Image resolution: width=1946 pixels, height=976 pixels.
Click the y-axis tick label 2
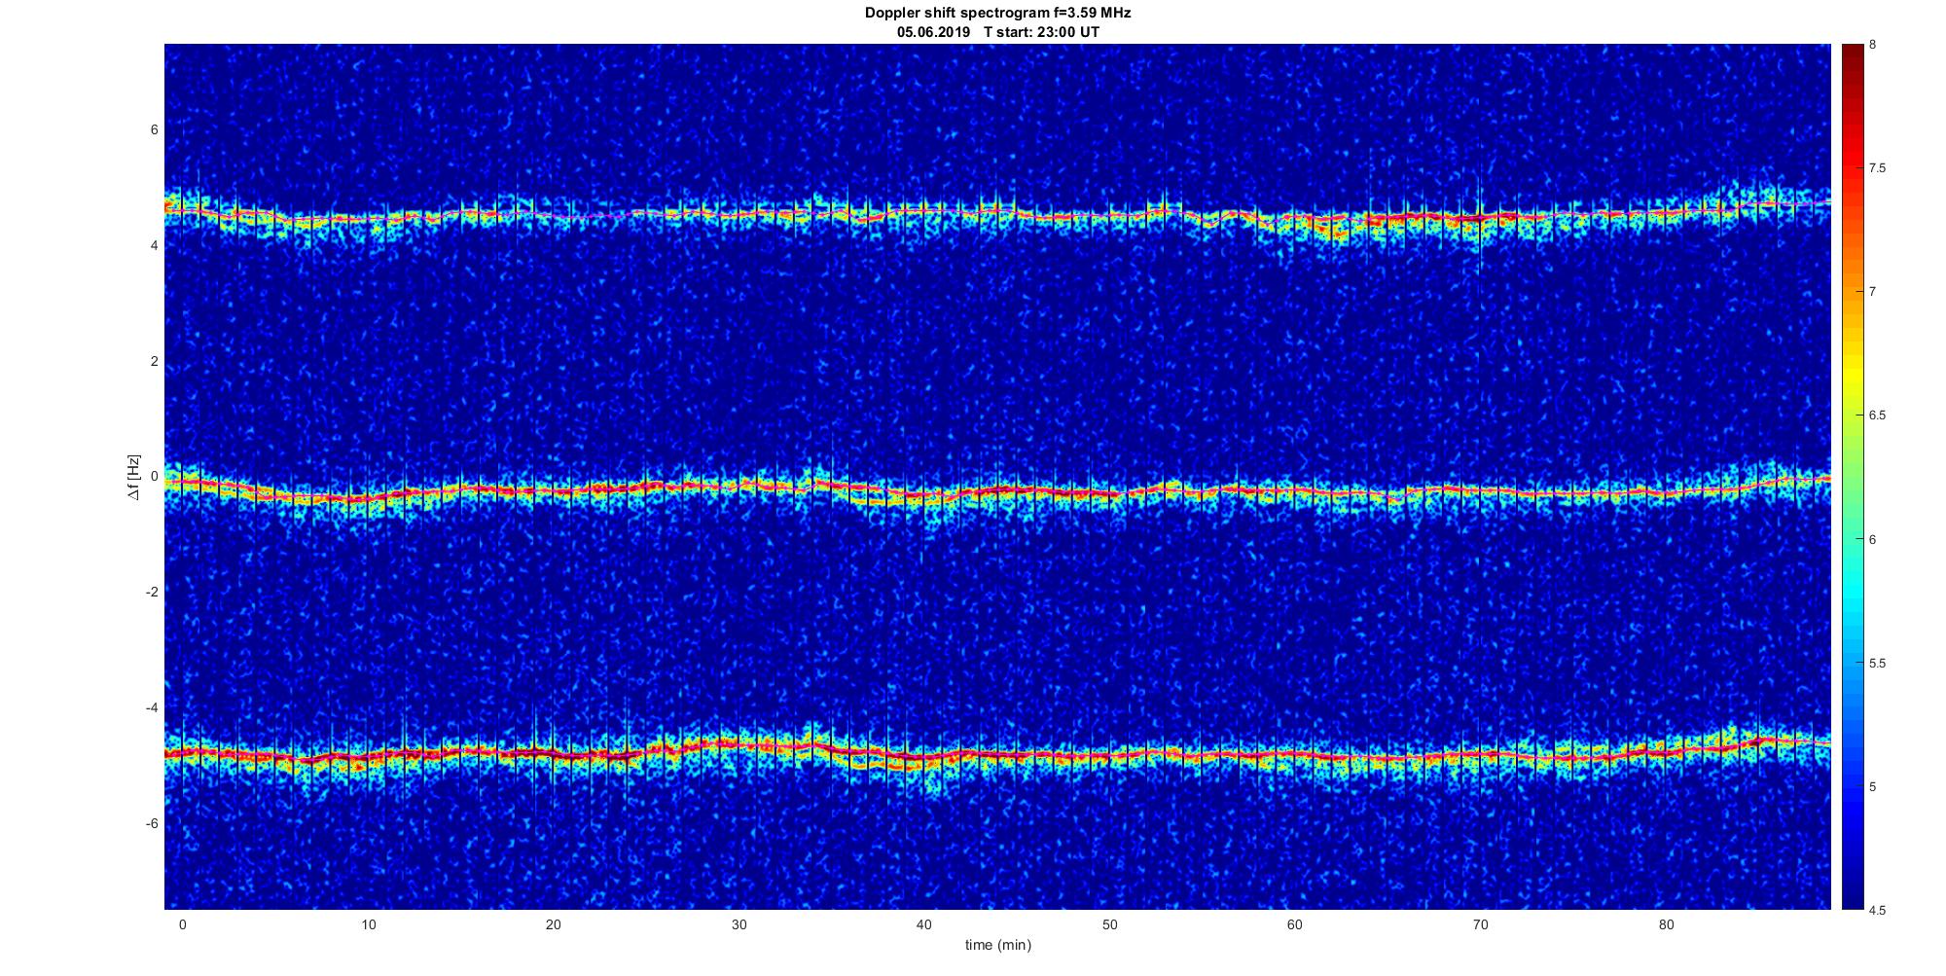155,361
